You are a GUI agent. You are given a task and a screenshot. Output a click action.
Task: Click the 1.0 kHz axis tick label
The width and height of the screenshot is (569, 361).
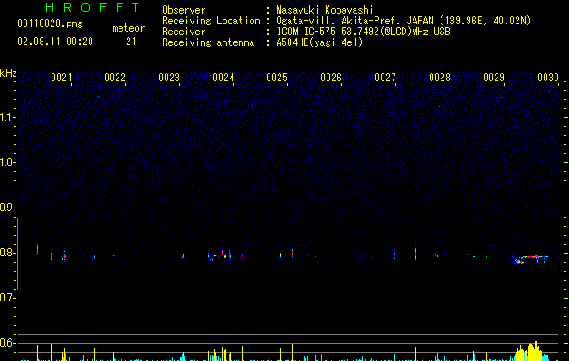point(6,162)
